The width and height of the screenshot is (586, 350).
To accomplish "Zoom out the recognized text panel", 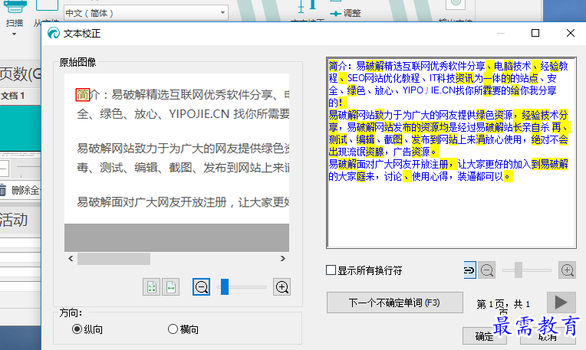I will (487, 270).
